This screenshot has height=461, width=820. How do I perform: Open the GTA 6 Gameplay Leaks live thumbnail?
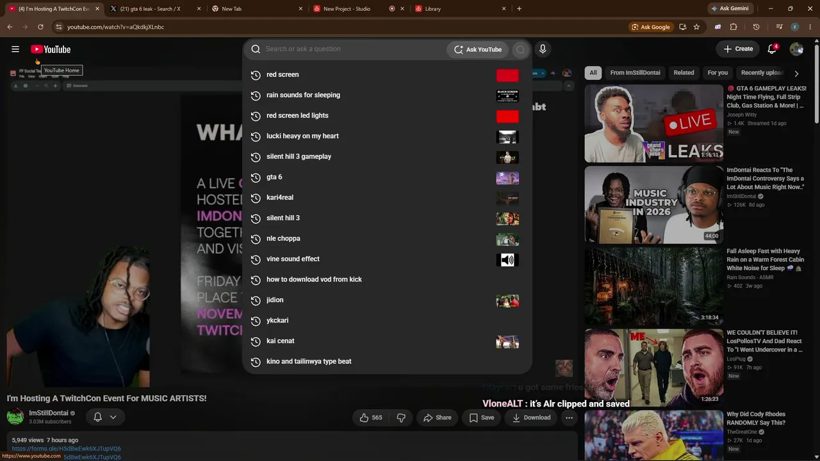point(654,124)
